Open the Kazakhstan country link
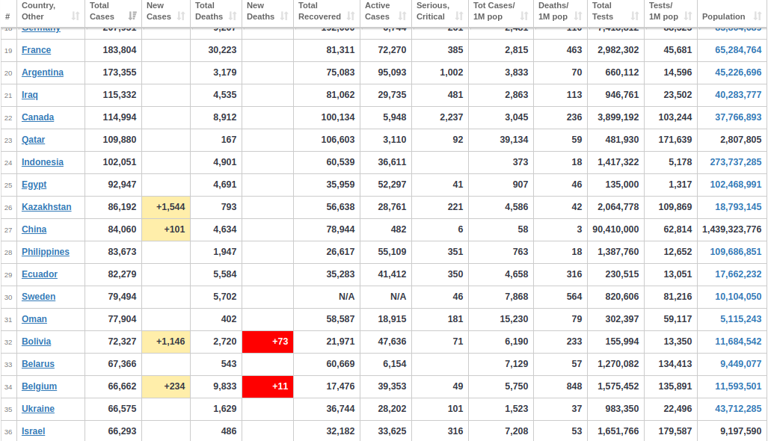Image resolution: width=768 pixels, height=441 pixels. pyautogui.click(x=46, y=207)
